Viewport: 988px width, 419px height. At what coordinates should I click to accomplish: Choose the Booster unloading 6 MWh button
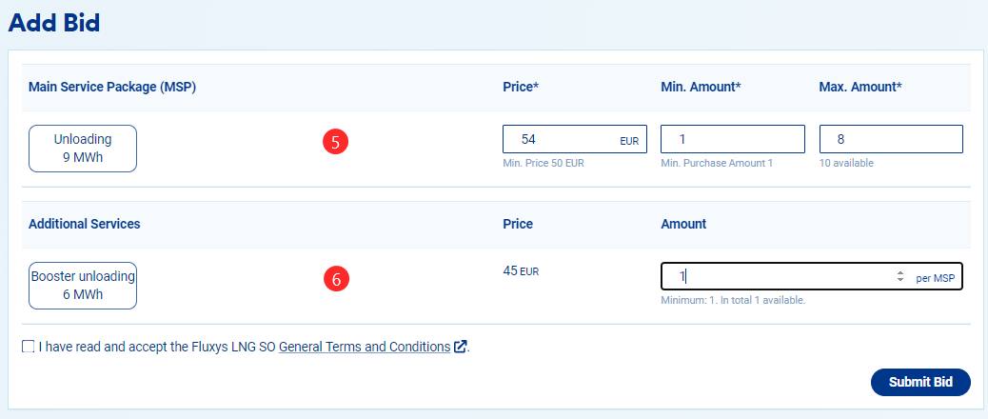pos(83,286)
